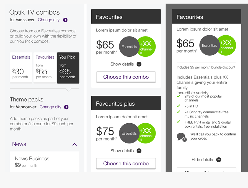
Task: Select the You Pick combo tab
Action: (68, 68)
